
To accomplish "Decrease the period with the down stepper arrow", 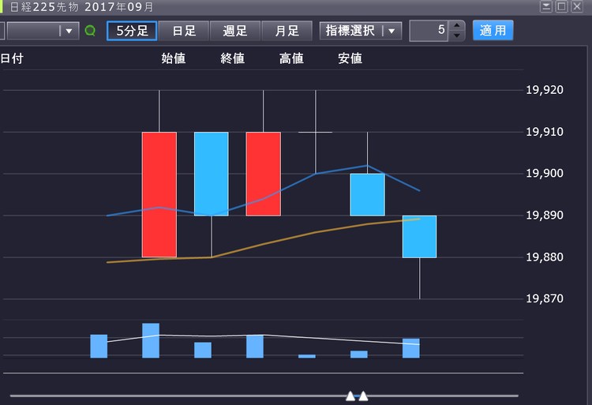I will click(457, 36).
